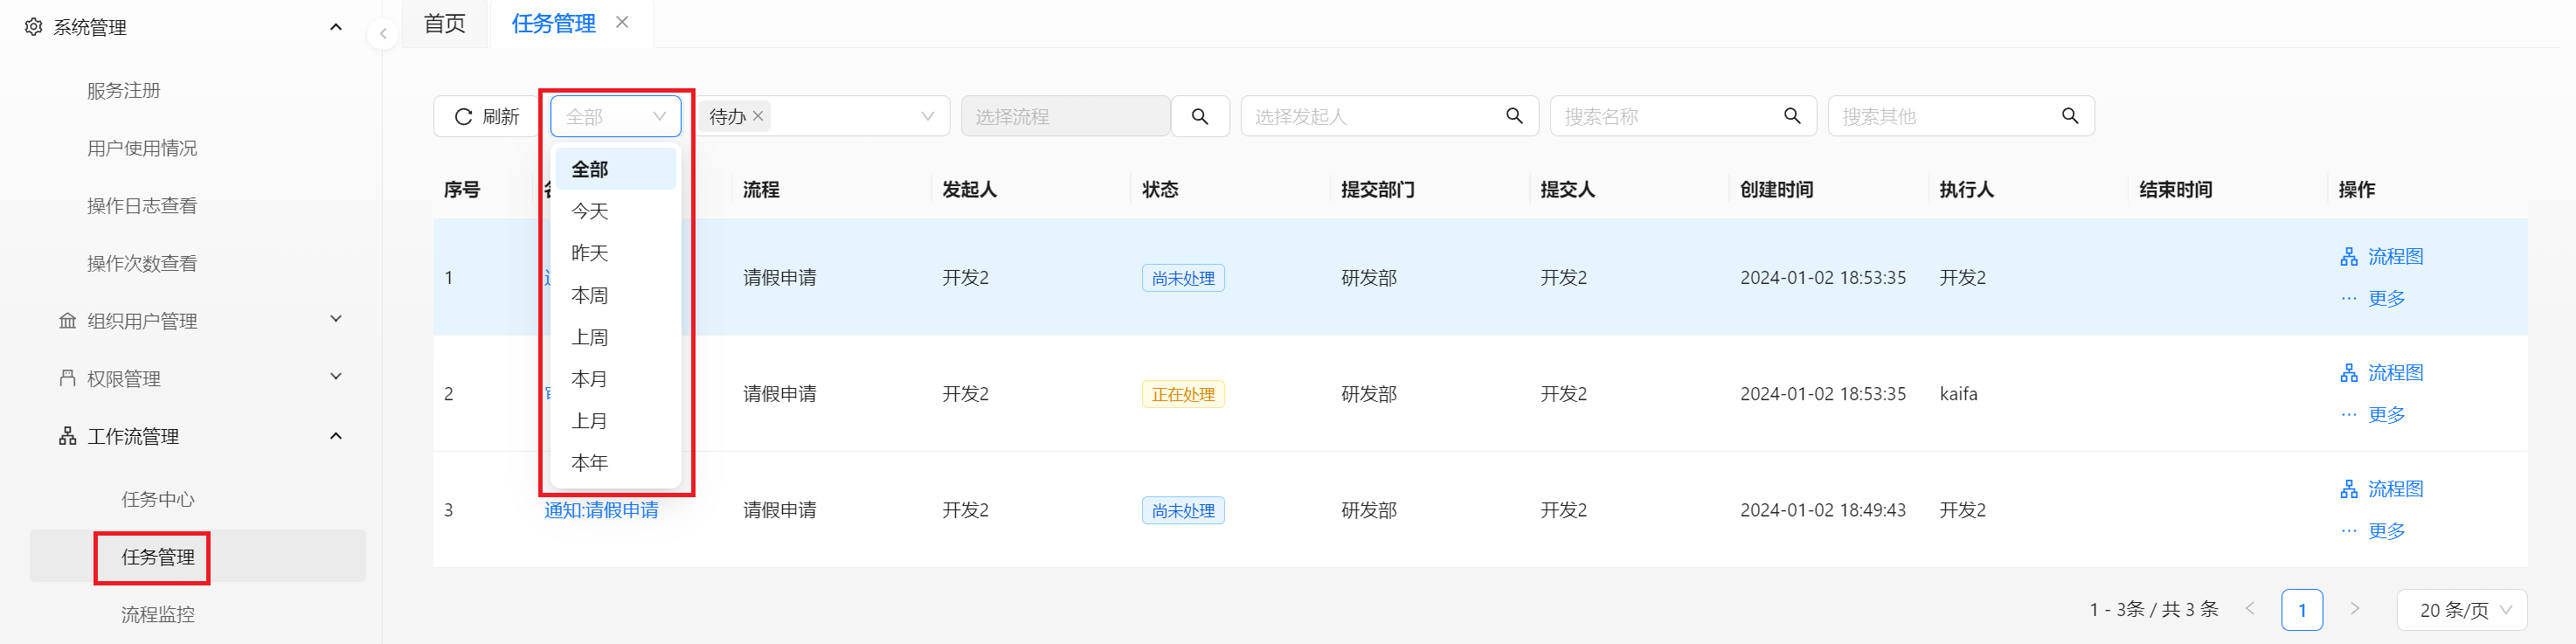Image resolution: width=2576 pixels, height=644 pixels.
Task: Close the 任务管理 tab
Action: [622, 22]
